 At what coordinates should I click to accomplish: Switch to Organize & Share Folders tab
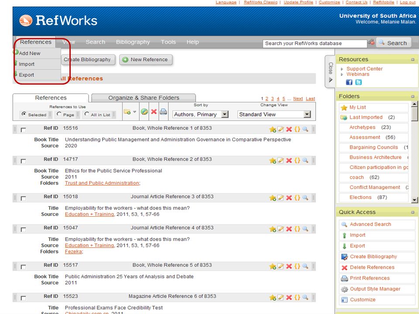[144, 98]
